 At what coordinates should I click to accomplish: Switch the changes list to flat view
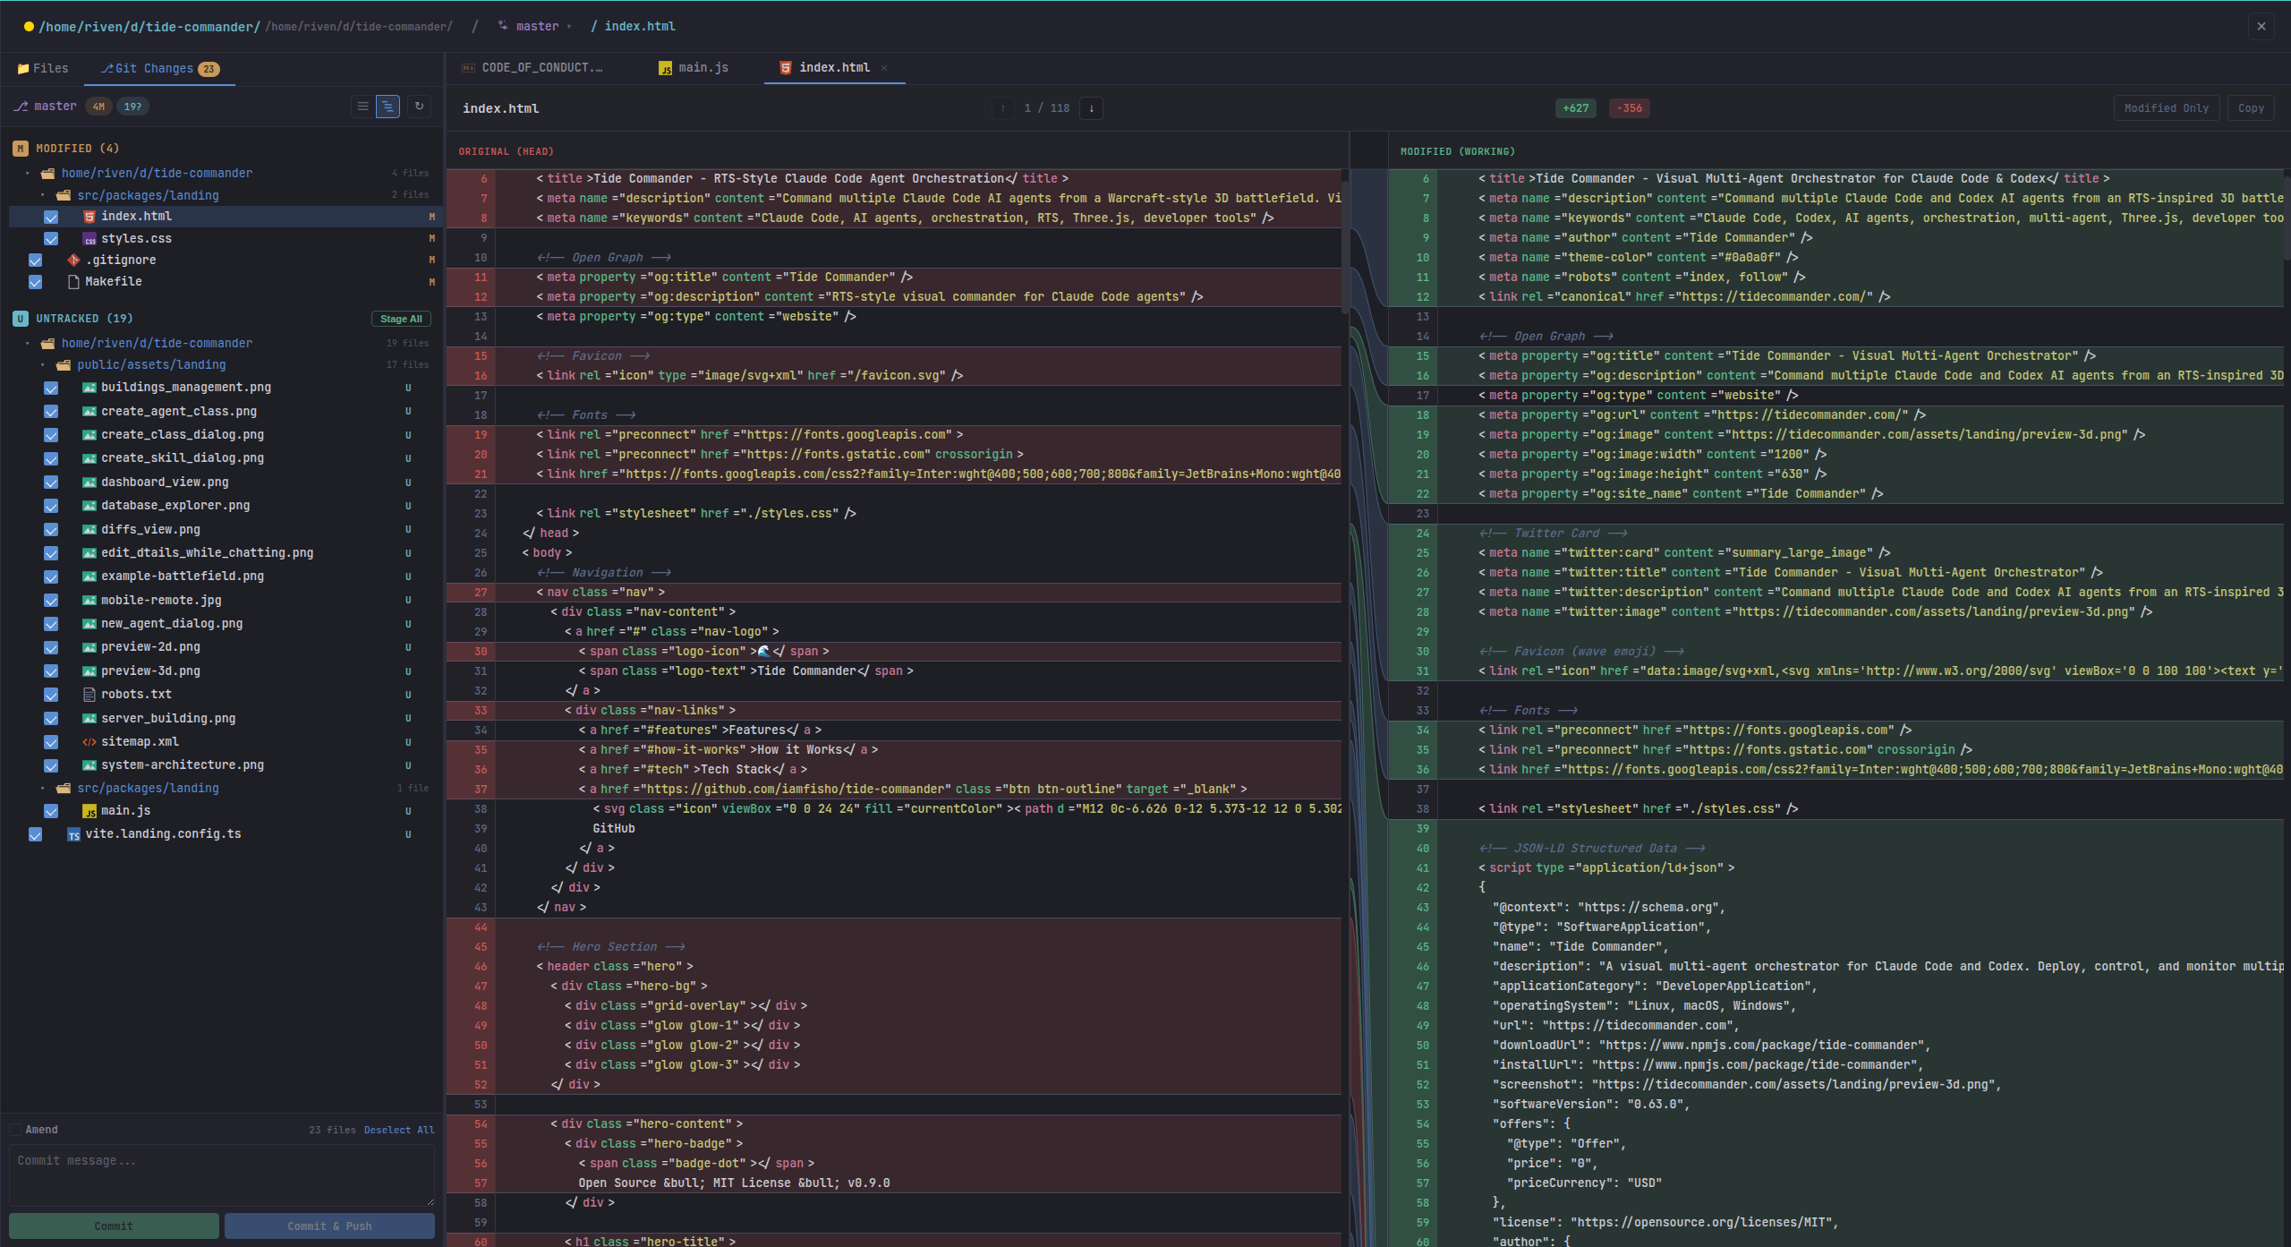[x=362, y=106]
